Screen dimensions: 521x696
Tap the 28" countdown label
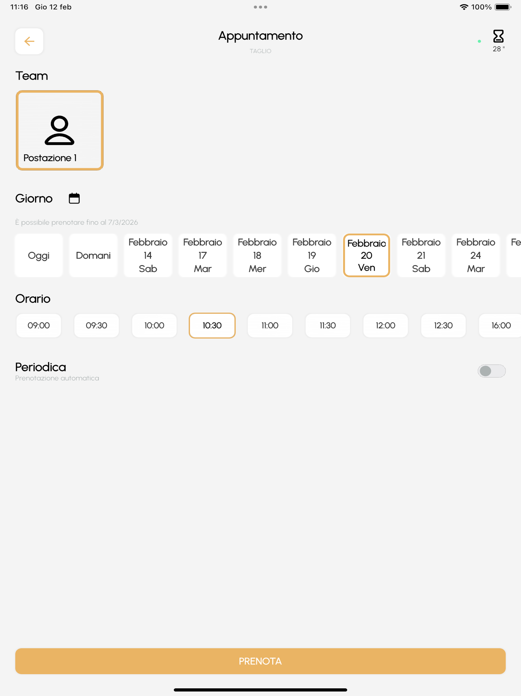point(499,49)
